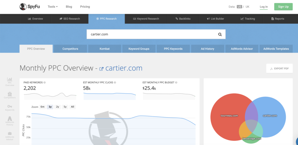Switch to the Ad History sub-tab
This screenshot has width=298, height=145.
pos(207,49)
